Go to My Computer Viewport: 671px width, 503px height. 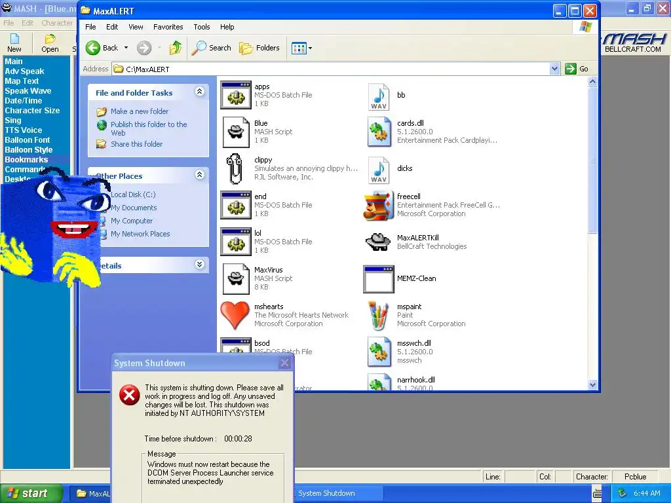point(131,221)
